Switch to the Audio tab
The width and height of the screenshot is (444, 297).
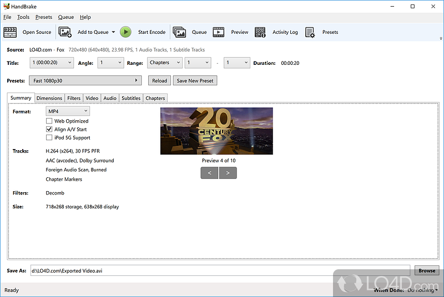pyautogui.click(x=110, y=98)
